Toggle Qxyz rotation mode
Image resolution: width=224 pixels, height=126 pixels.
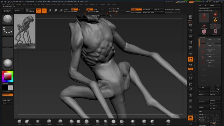pyautogui.click(x=190, y=69)
